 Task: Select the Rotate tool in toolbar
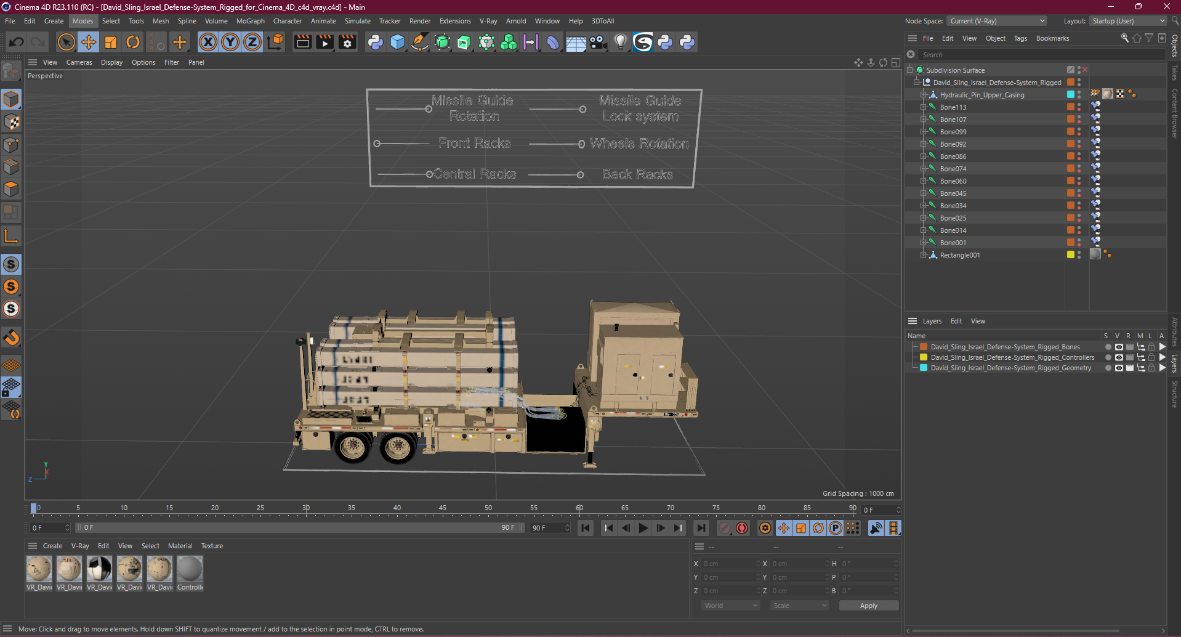tap(133, 42)
